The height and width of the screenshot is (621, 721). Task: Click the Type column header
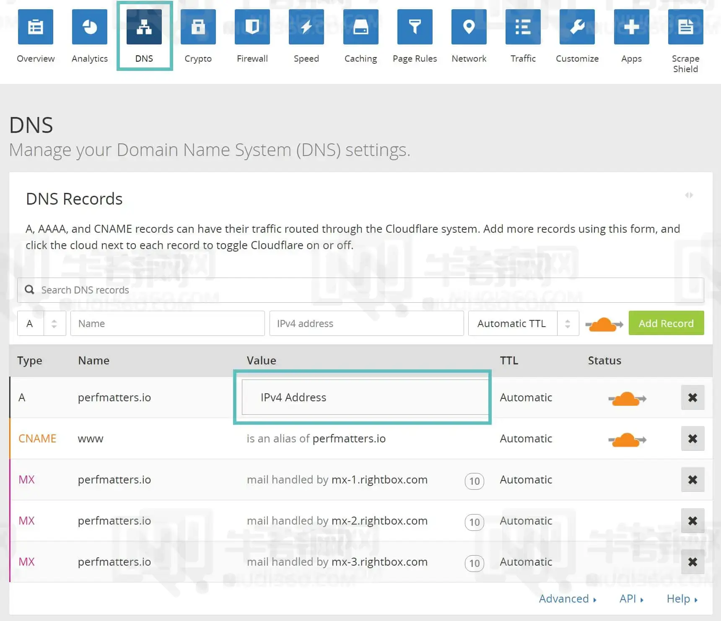point(30,361)
